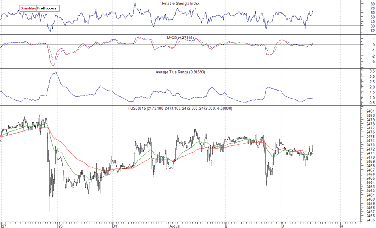
Task: Click the last price bar on the chart
Action: [x=313, y=146]
